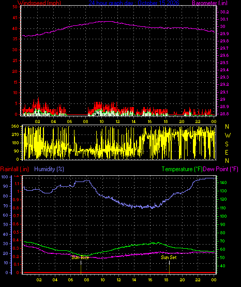Click "180" on the wind direction axis
This screenshot has height=287, width=241.
(x=15, y=143)
